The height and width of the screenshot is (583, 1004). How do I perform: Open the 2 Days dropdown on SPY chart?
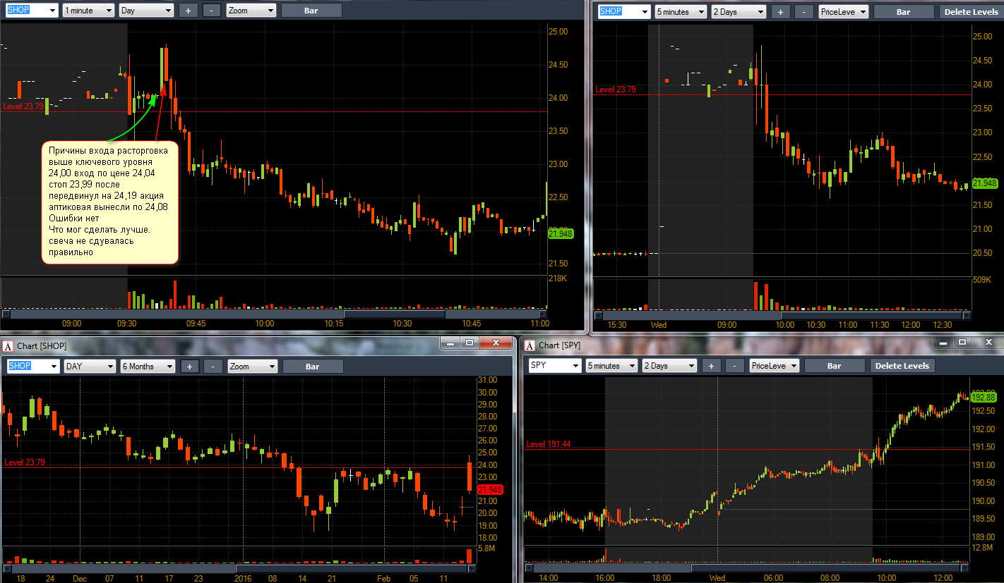point(669,366)
